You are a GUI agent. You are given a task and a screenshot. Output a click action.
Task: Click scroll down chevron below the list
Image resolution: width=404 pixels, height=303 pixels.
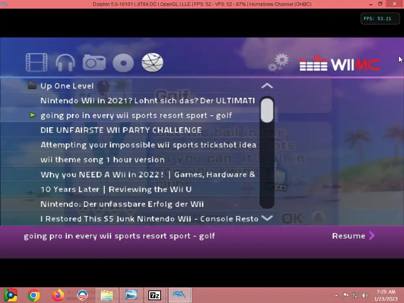(x=267, y=218)
